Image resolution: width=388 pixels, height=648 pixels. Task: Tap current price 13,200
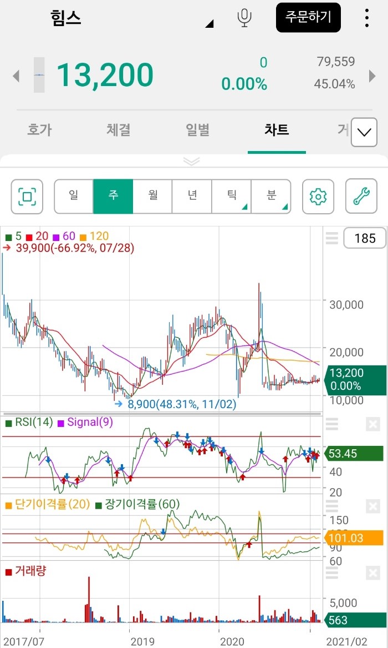[105, 75]
